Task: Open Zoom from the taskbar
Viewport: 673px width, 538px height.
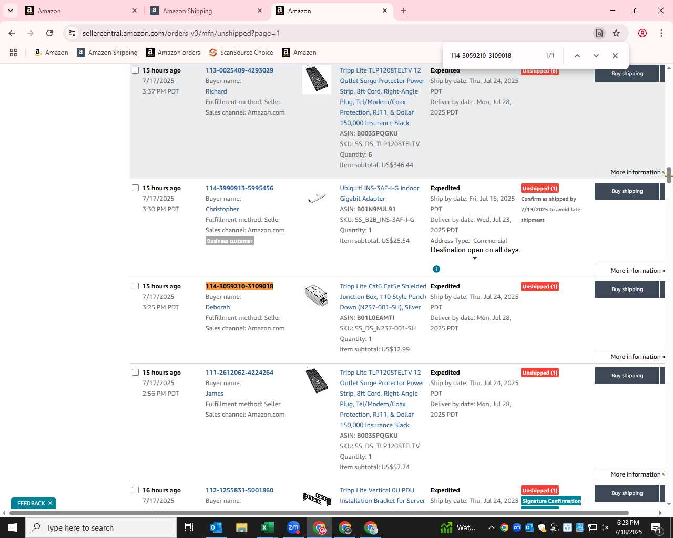Action: (x=293, y=527)
